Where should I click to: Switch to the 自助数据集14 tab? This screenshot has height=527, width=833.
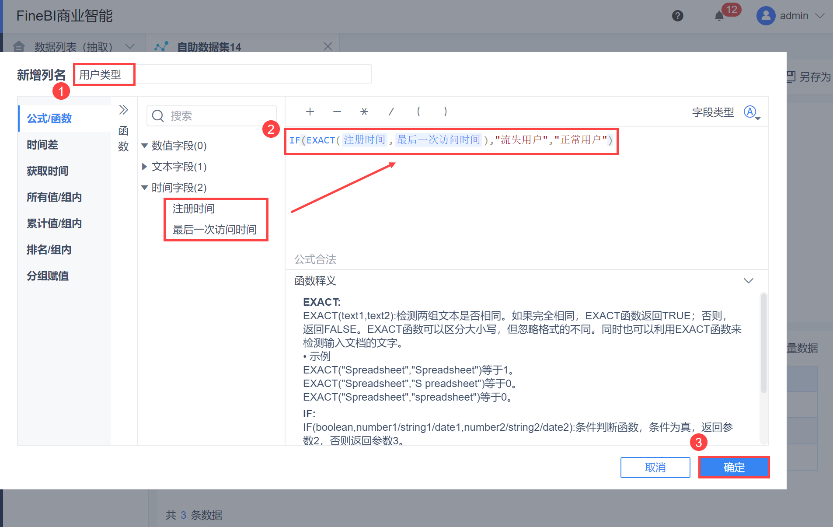[209, 47]
